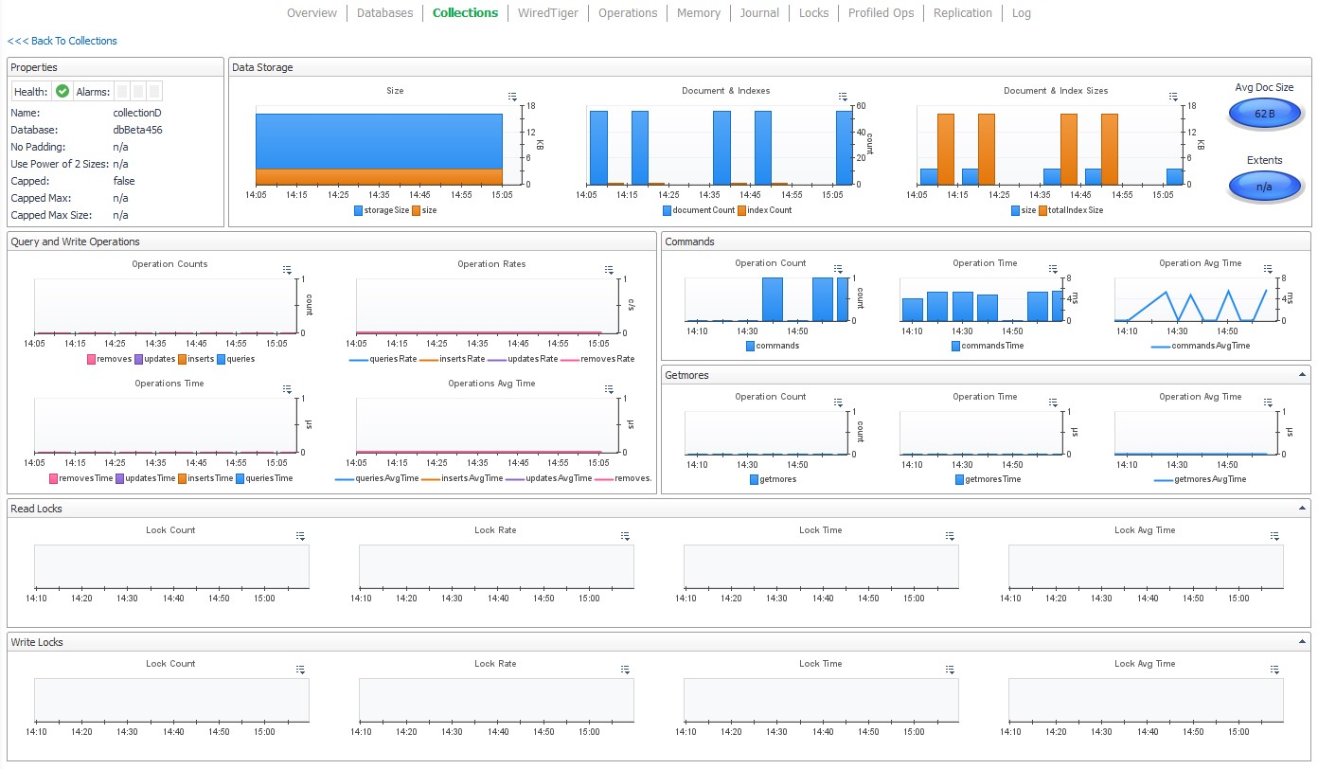
Task: Click the totalIndexSize legend color swatch
Action: tap(1042, 210)
